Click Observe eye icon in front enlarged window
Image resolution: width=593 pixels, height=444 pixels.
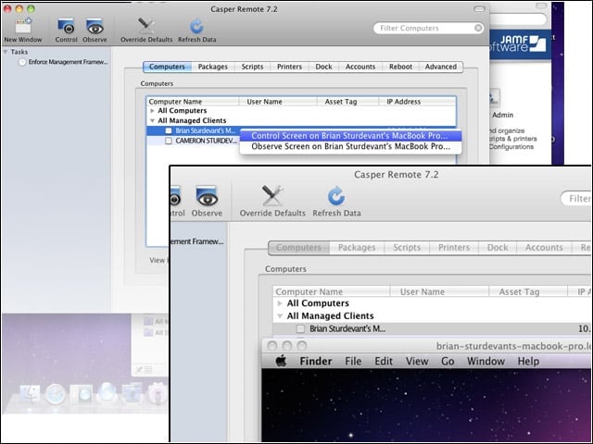(x=208, y=196)
